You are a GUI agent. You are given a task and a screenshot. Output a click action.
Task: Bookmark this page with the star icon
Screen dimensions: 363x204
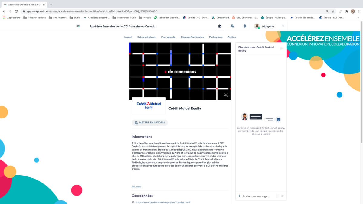pos(333,11)
